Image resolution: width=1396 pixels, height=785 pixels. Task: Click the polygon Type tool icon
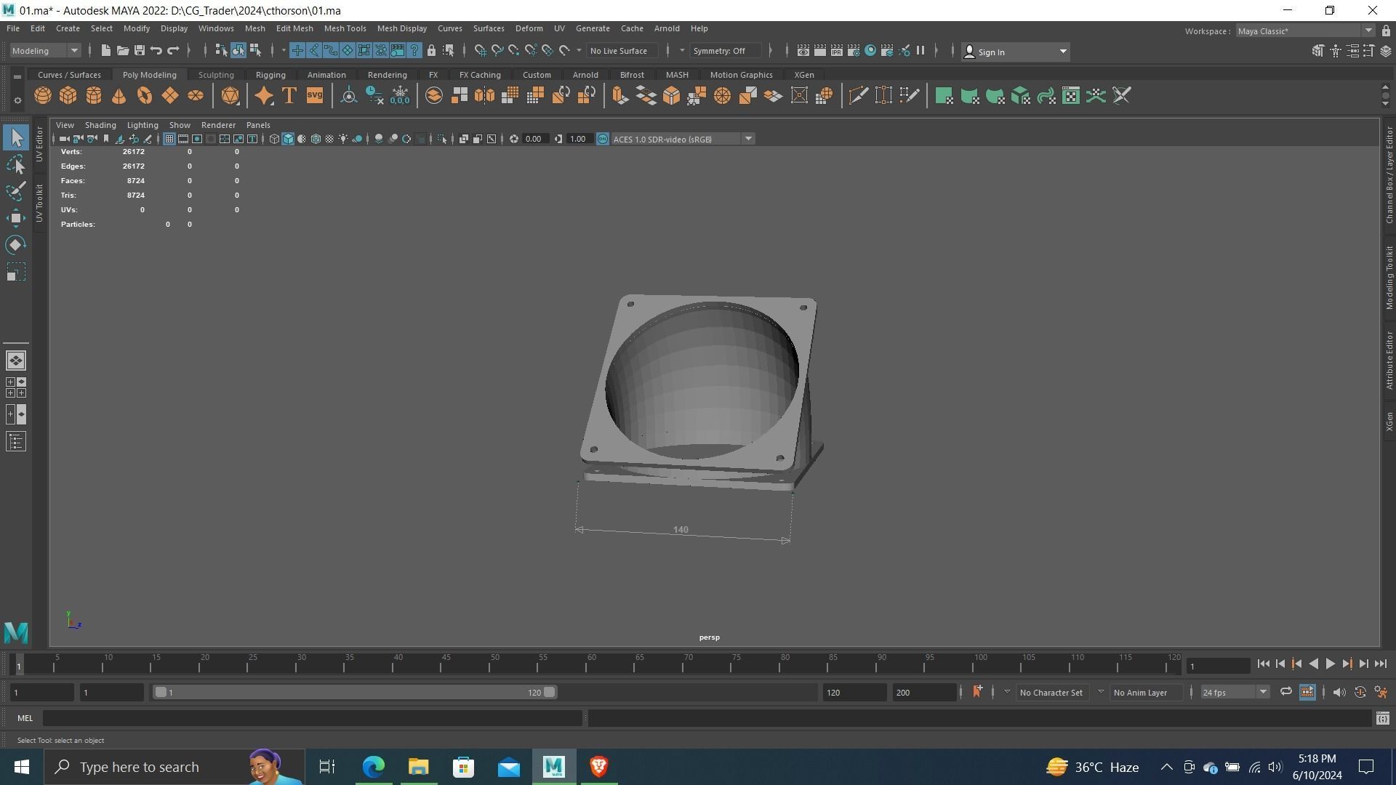(x=289, y=96)
